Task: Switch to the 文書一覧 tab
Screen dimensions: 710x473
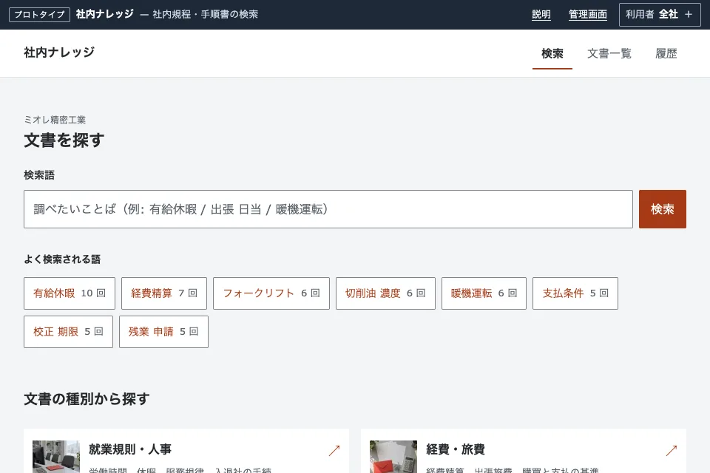Action: (609, 54)
